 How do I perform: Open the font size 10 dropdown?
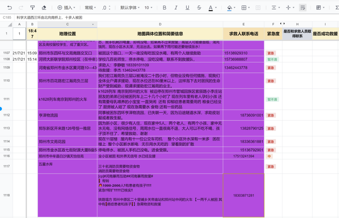point(148,8)
